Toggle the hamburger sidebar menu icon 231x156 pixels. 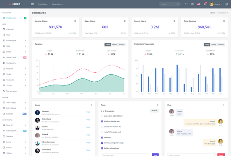tap(33, 4)
